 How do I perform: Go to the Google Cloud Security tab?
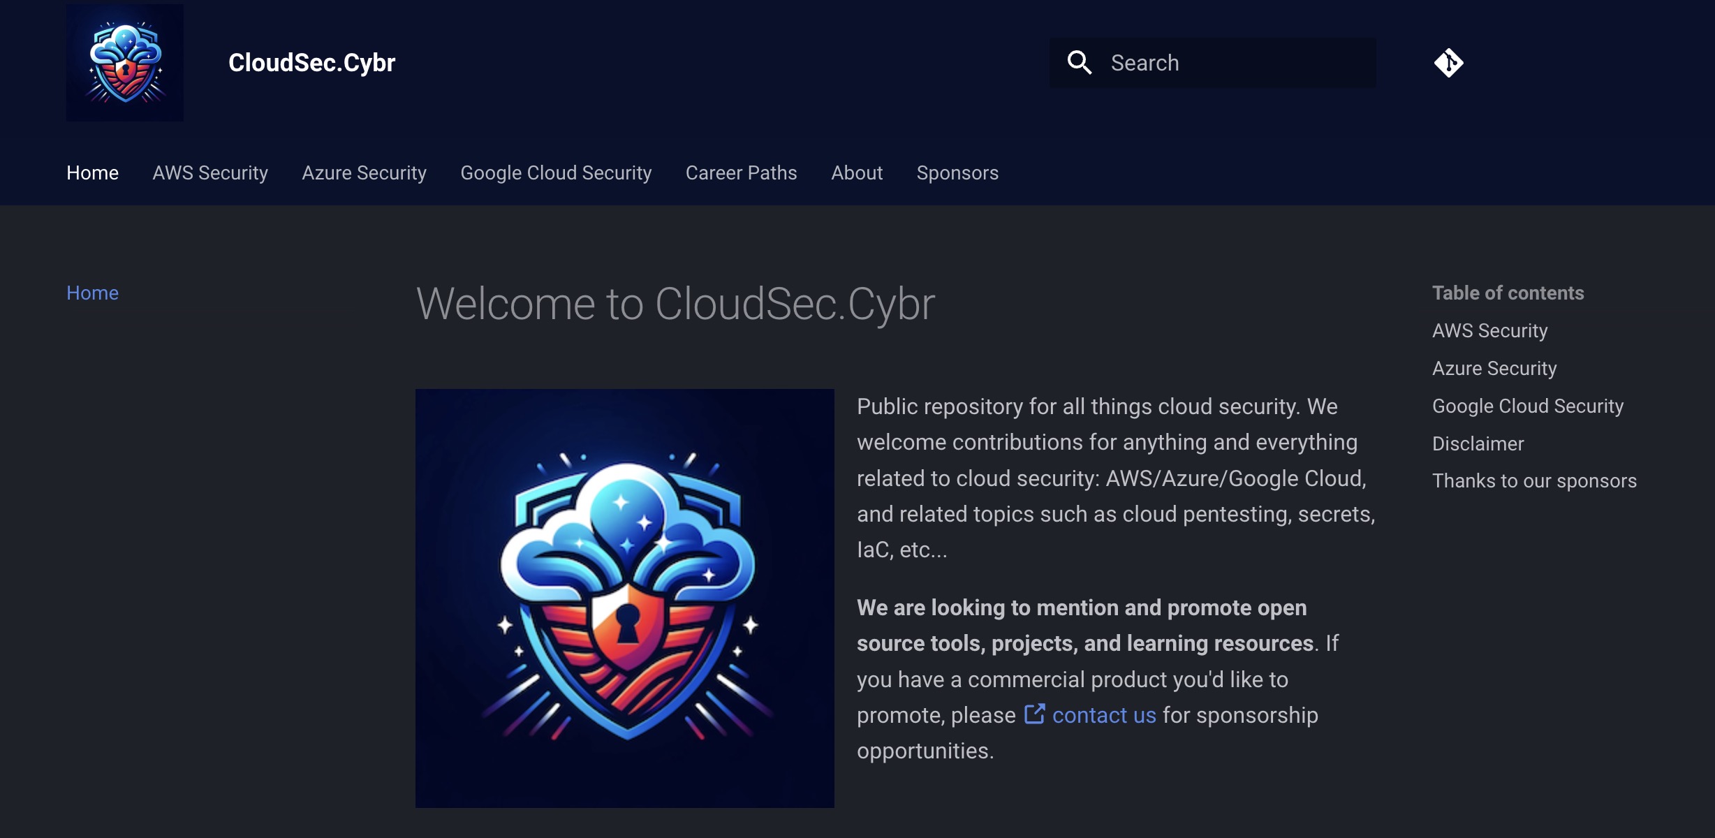pos(556,172)
